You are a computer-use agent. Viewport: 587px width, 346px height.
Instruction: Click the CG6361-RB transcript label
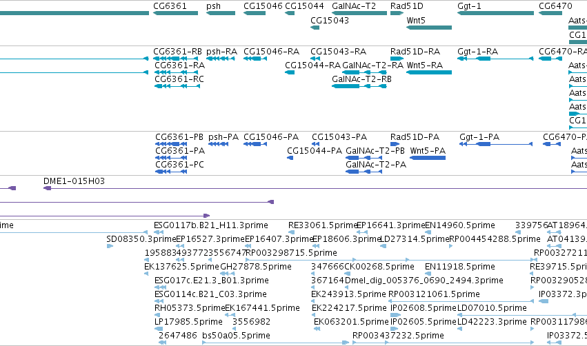tap(178, 51)
